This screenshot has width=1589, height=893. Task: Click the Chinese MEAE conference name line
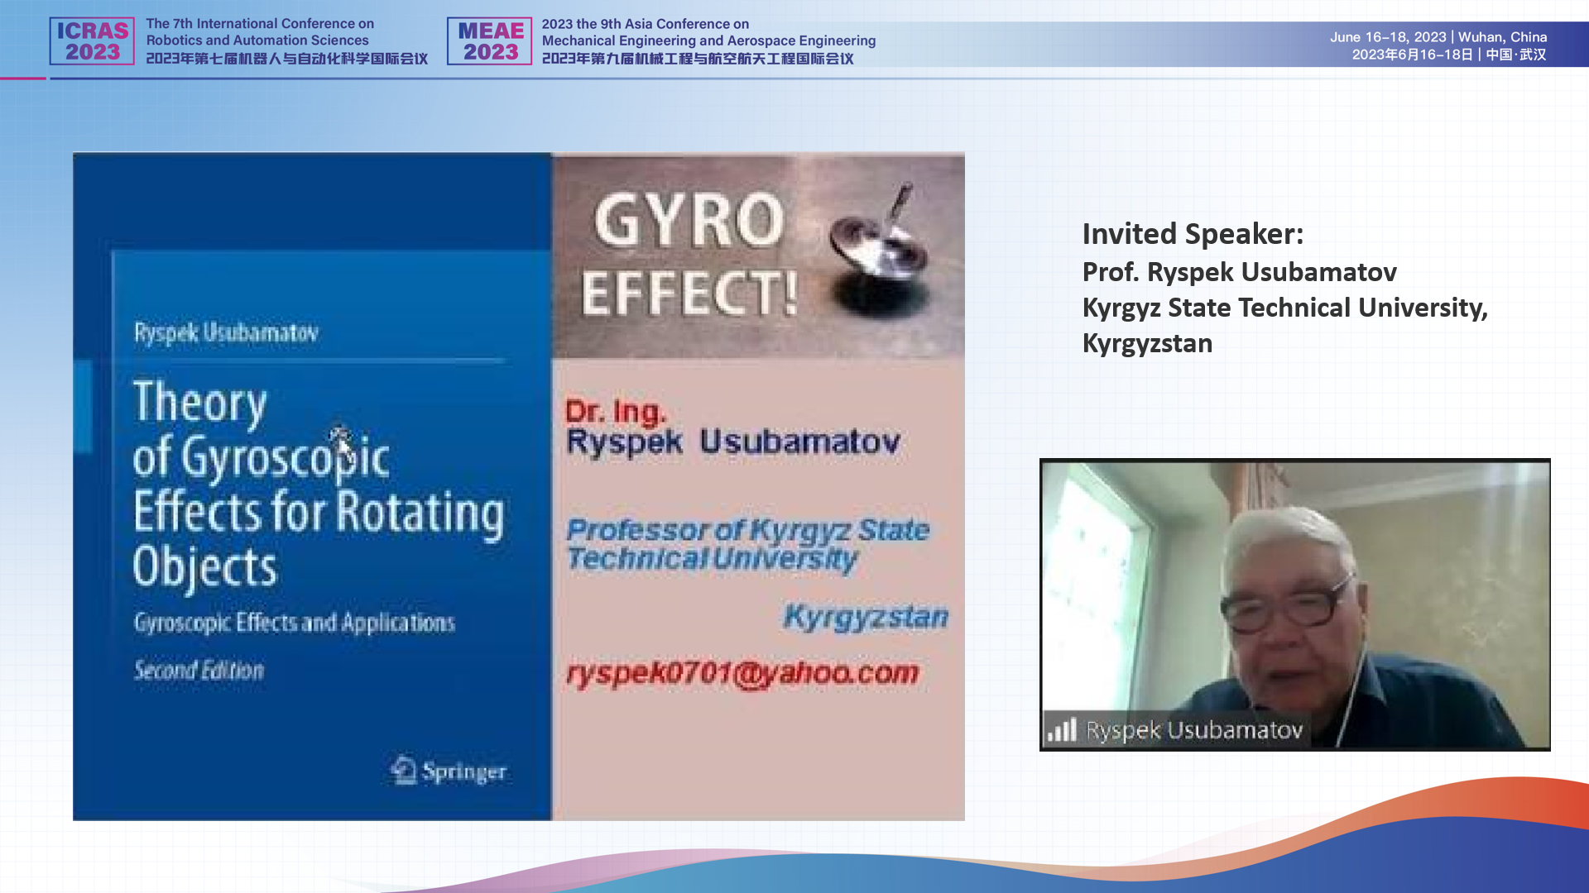(x=697, y=59)
